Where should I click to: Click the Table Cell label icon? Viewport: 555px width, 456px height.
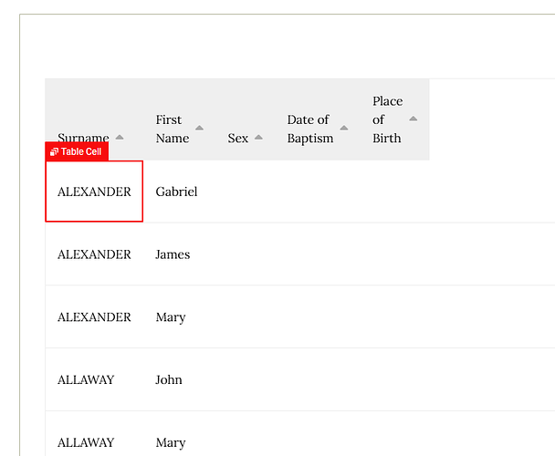coord(54,151)
